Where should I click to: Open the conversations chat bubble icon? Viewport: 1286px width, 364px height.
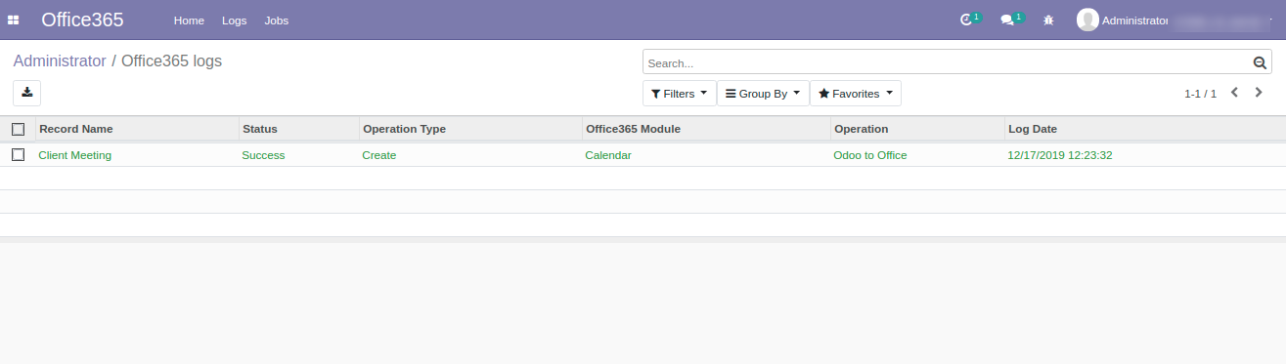[1007, 20]
